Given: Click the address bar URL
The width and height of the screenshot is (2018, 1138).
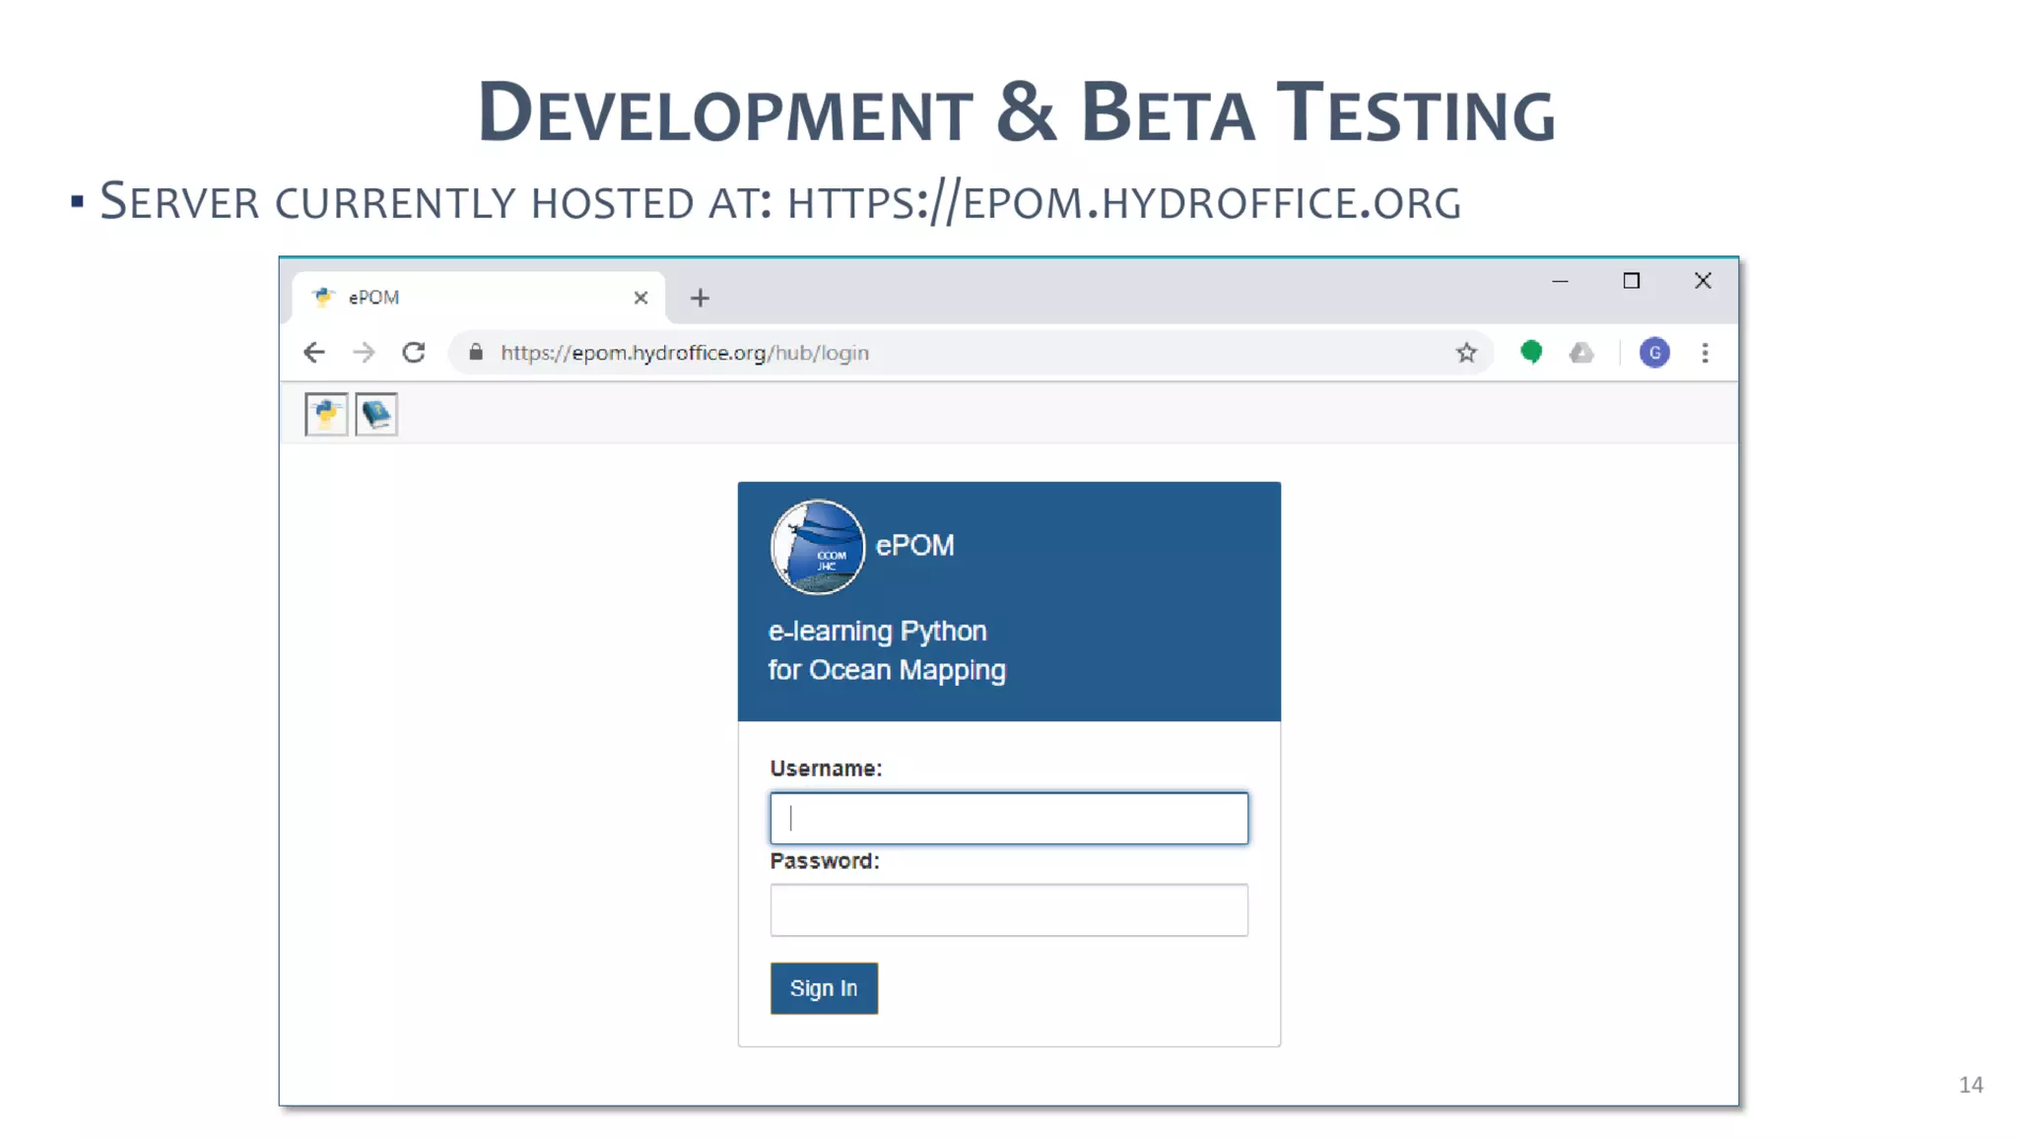Looking at the screenshot, I should [685, 353].
